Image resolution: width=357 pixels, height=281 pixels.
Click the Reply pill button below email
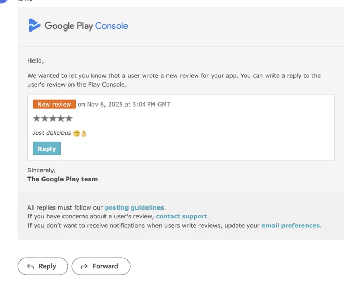click(x=43, y=266)
